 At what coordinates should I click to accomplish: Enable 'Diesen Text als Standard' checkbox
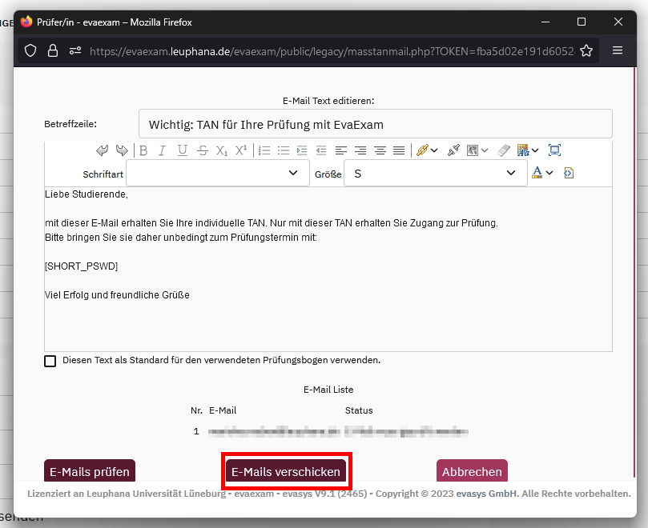point(50,361)
